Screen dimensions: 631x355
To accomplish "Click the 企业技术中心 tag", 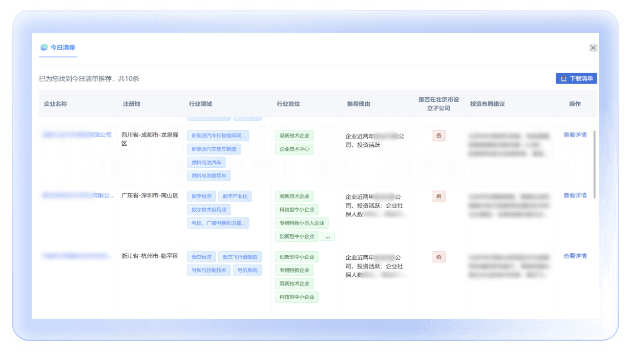I will 294,149.
